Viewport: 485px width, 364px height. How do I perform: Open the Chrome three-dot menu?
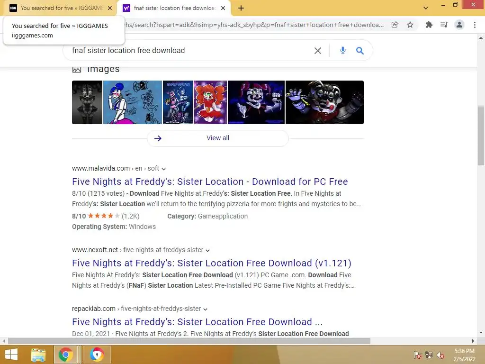pos(475,25)
